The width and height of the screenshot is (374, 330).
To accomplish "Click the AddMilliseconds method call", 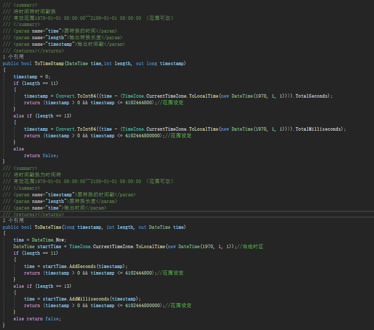I will tap(89, 299).
